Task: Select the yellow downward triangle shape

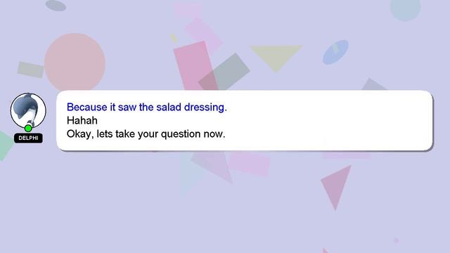Action: pos(276,58)
